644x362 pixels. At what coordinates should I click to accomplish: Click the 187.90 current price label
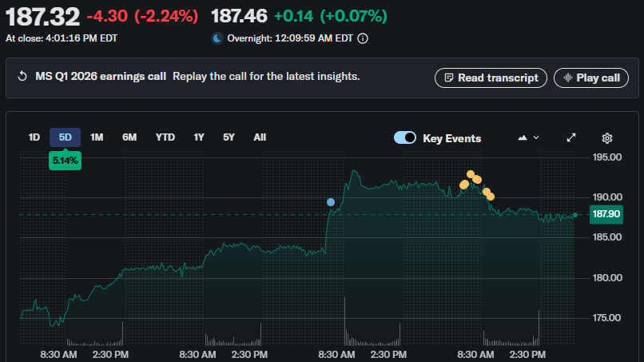pos(605,213)
